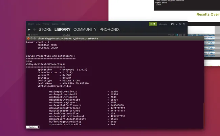Switch to the COMMUNITY tab
Viewport: 220px width, 136px height.
coord(85,29)
